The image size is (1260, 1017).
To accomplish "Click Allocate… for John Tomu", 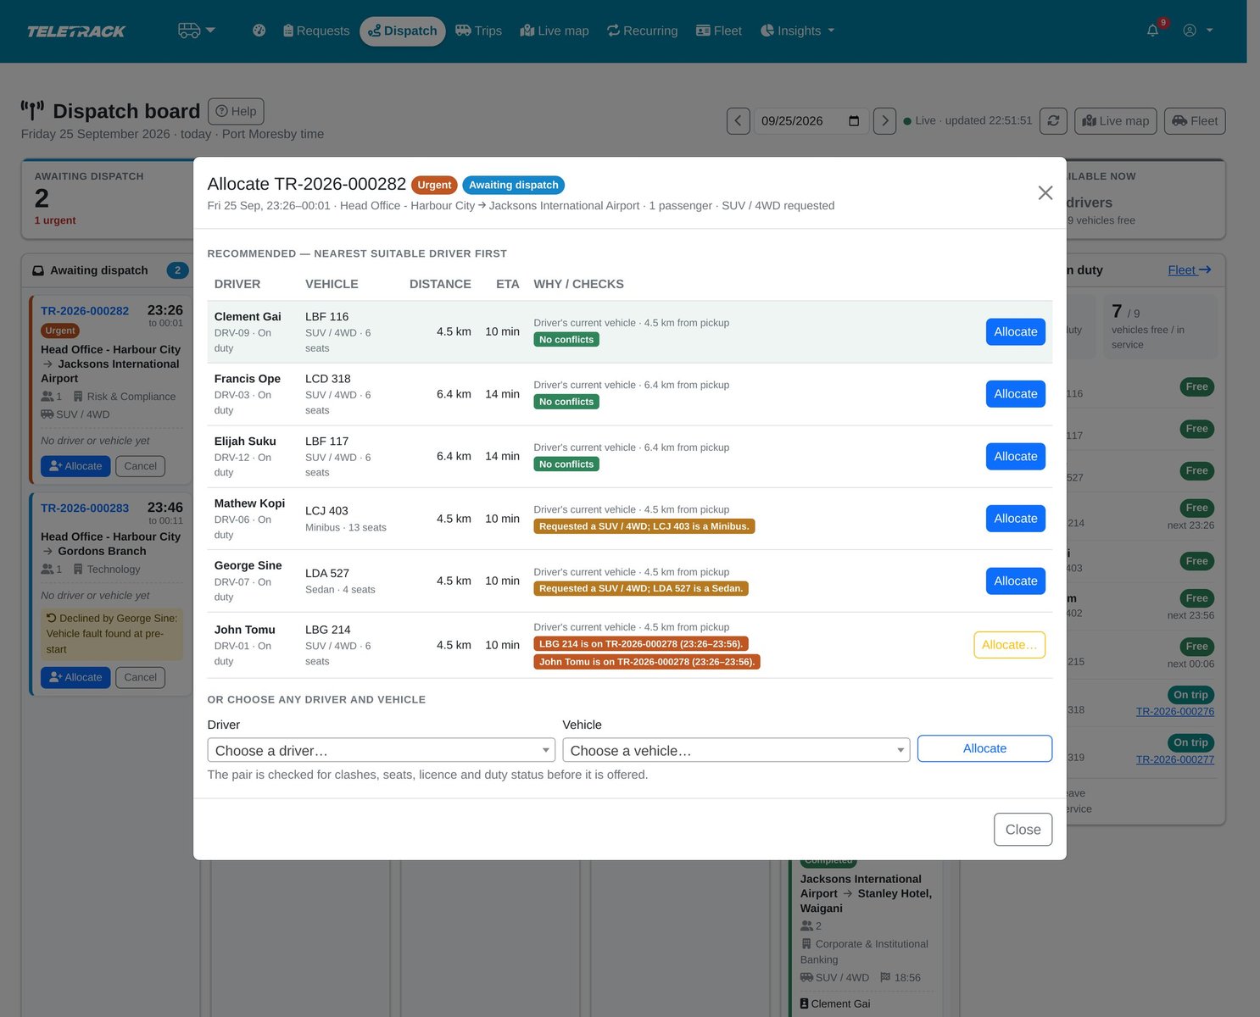I will tap(1009, 645).
